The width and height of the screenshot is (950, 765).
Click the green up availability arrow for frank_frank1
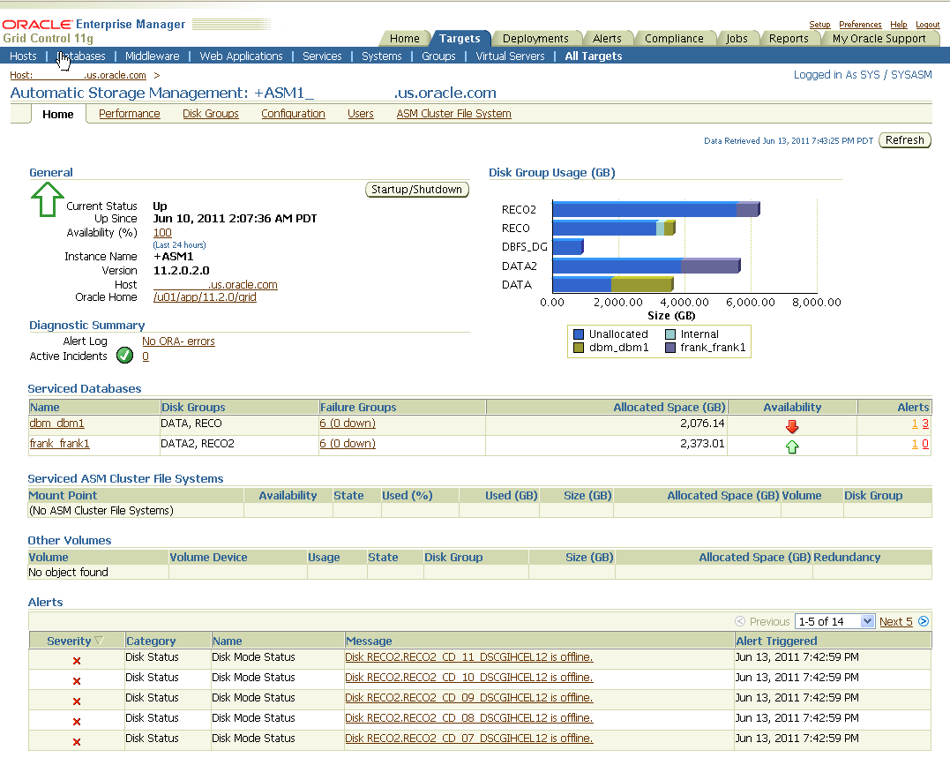click(x=791, y=446)
